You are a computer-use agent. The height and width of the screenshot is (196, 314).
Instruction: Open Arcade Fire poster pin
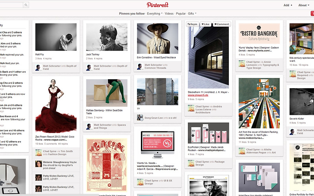click(107, 165)
